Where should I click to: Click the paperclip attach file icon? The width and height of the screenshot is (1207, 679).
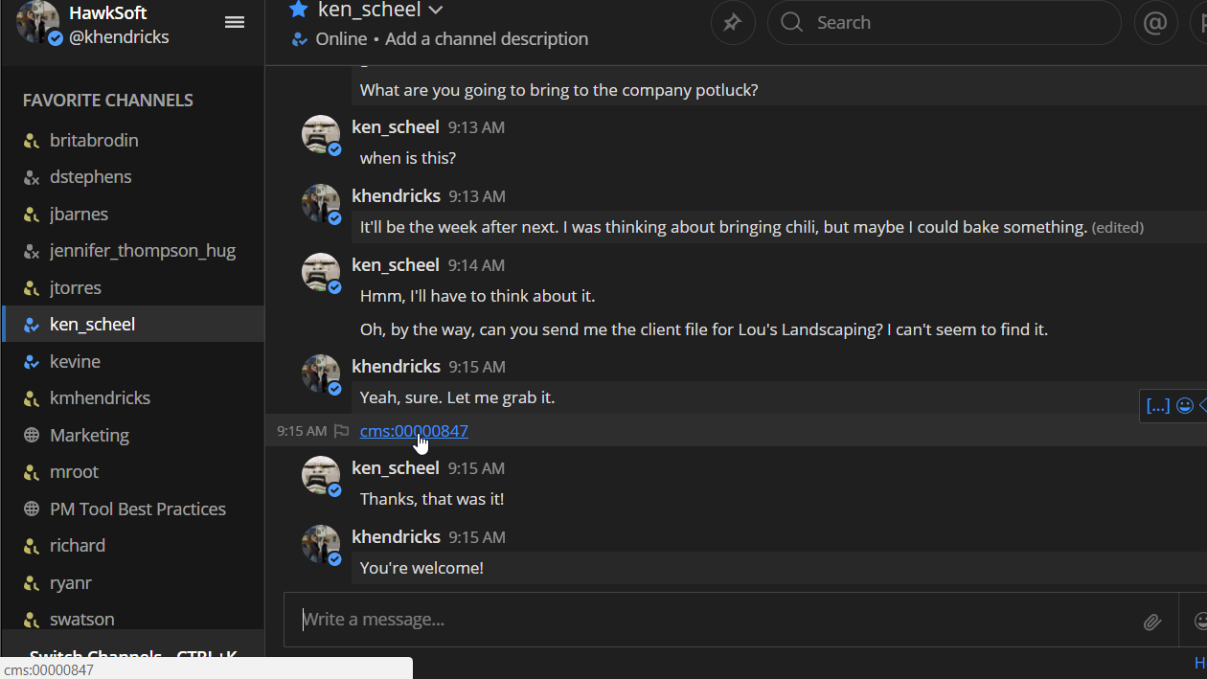click(x=1151, y=622)
